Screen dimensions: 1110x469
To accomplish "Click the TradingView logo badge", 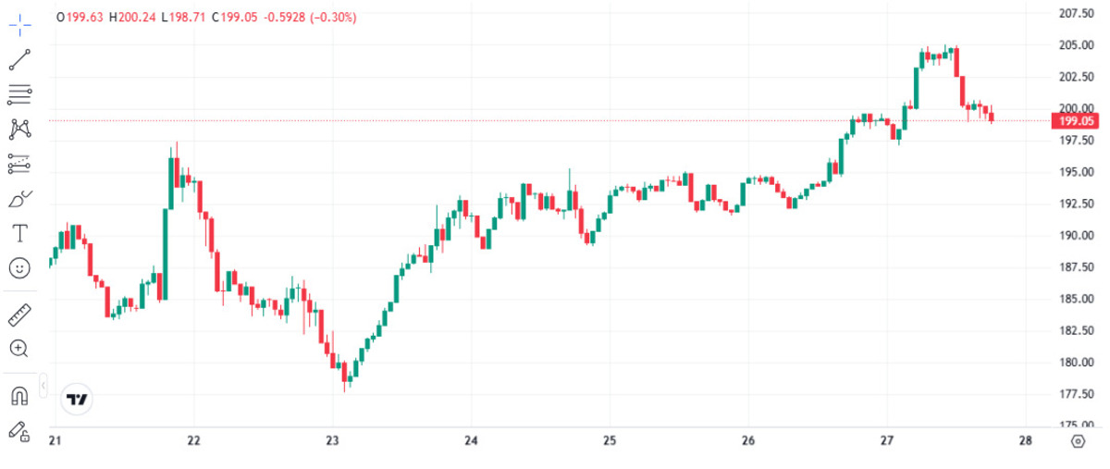I will pos(77,400).
